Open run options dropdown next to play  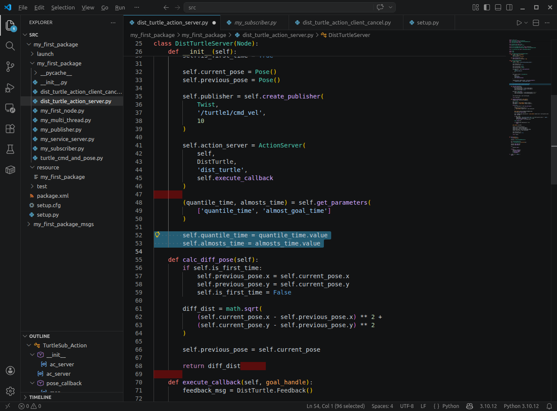pyautogui.click(x=526, y=23)
